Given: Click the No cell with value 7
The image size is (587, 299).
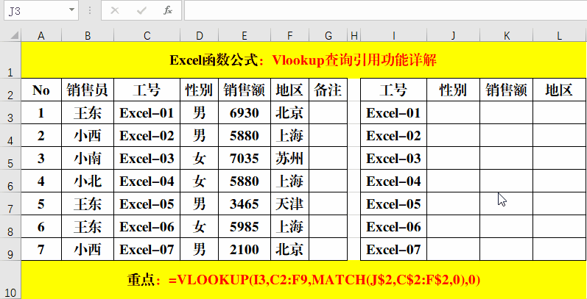Looking at the screenshot, I should [41, 249].
